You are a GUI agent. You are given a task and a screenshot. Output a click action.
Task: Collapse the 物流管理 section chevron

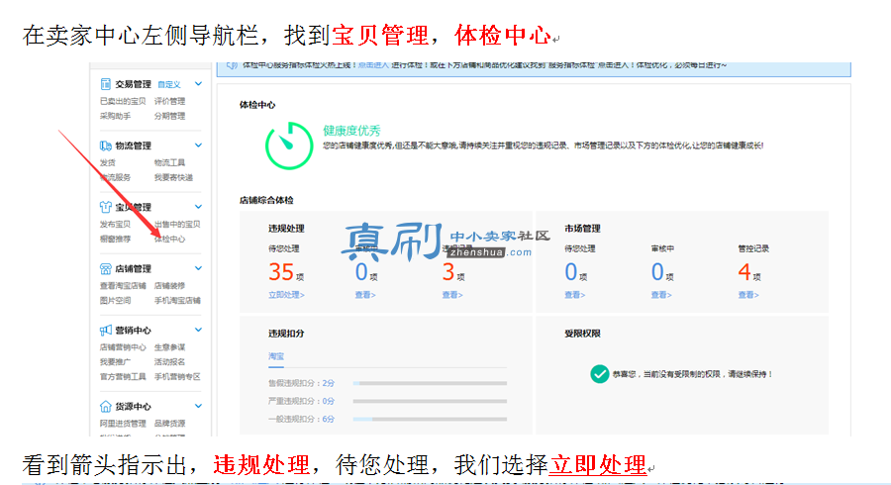[x=198, y=145]
